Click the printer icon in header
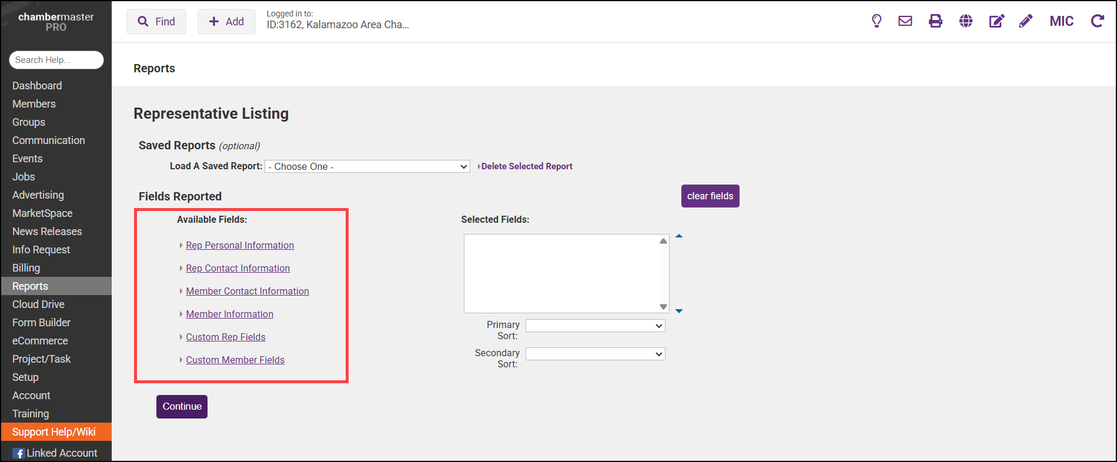This screenshot has height=462, width=1117. (x=935, y=21)
